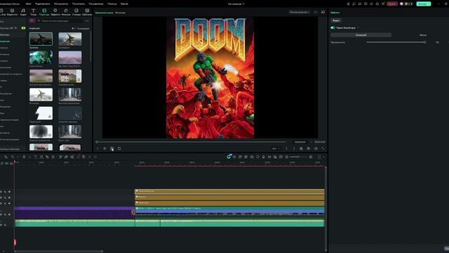Screen dimensions: 449x253
Task: Click the redo arrow in timeline toolbar
Action: (18, 157)
